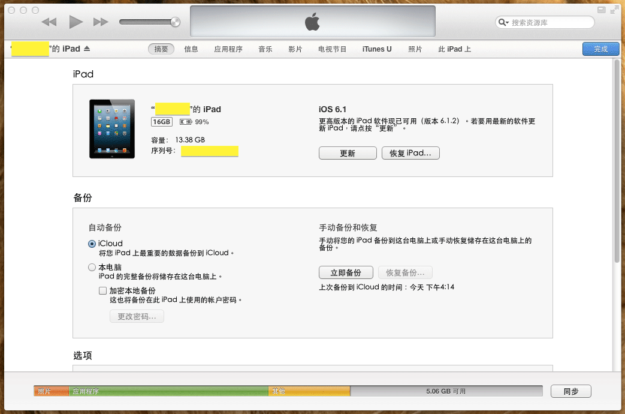Click the 16GB capacity badge
The width and height of the screenshot is (625, 414).
162,122
